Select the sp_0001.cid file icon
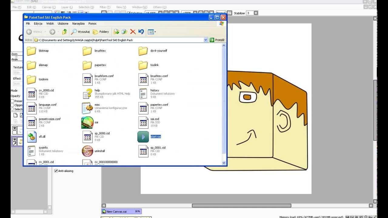This screenshot has height=218, width=388. [143, 151]
